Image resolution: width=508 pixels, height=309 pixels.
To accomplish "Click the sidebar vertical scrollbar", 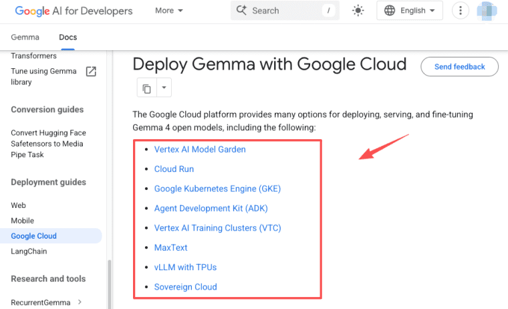I will (x=110, y=284).
